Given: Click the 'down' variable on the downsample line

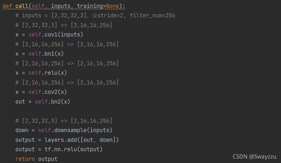Looking at the screenshot, I should pyautogui.click(x=22, y=130).
